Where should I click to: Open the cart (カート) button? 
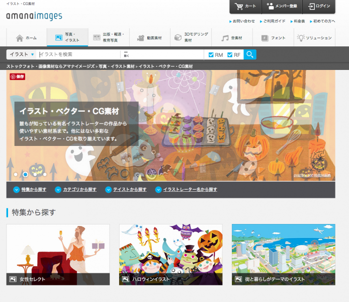245,6
